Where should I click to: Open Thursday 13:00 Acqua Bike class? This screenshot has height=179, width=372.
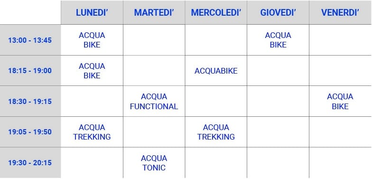coord(278,40)
